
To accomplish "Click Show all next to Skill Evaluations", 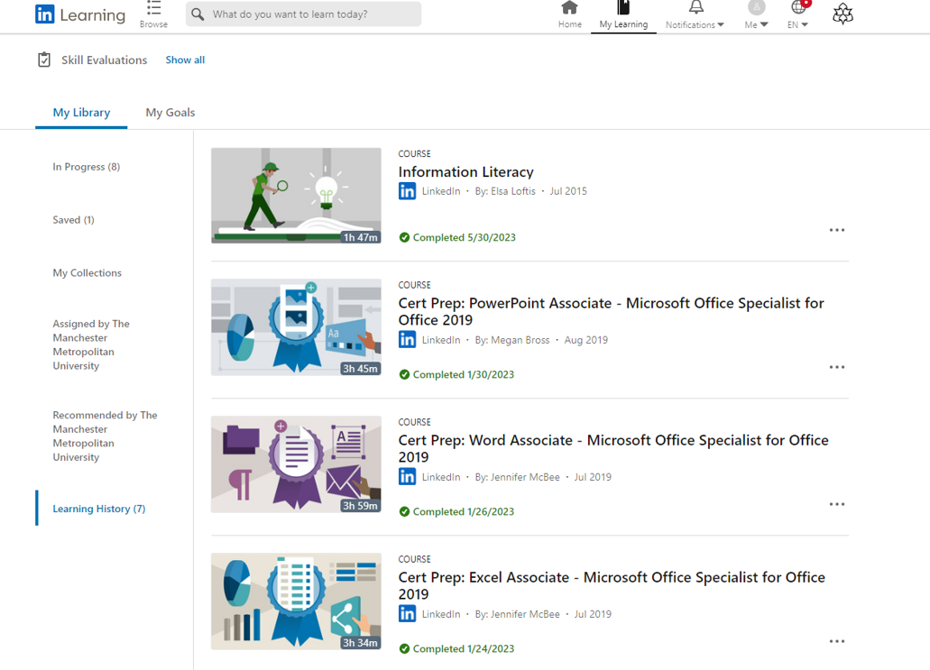I will coord(185,60).
